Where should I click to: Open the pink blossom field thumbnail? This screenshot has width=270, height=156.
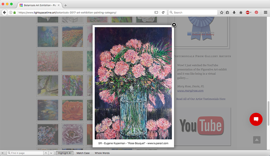click(48, 61)
